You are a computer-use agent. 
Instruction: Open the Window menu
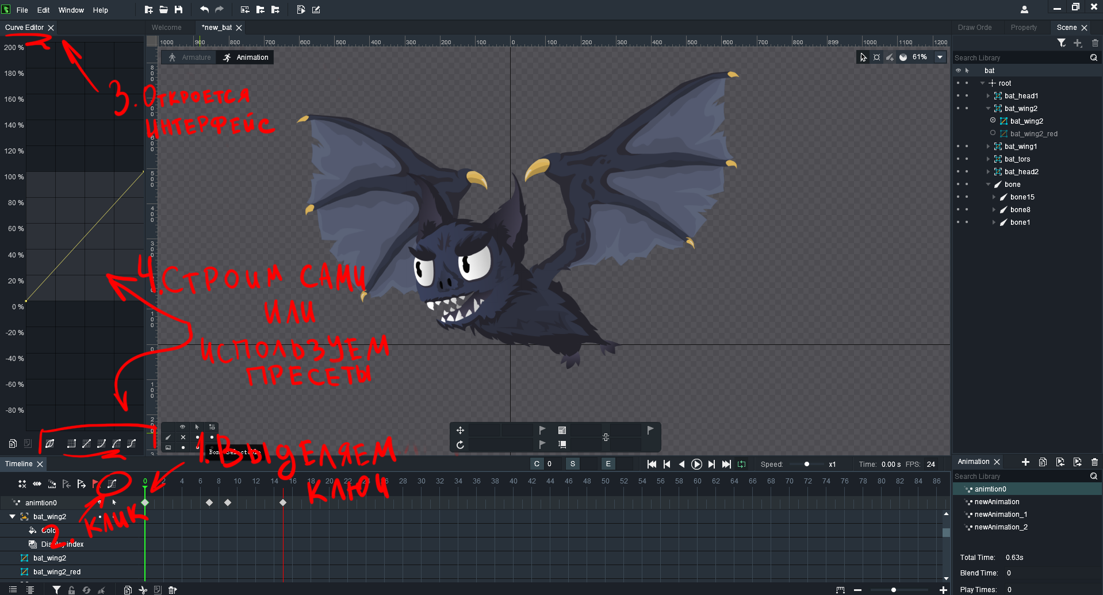71,10
